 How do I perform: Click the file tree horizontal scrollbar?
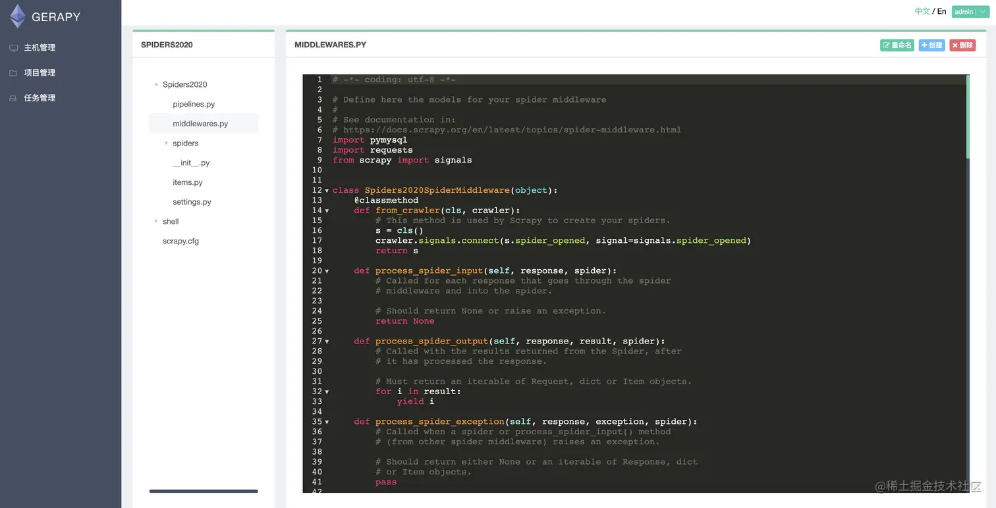coord(204,491)
